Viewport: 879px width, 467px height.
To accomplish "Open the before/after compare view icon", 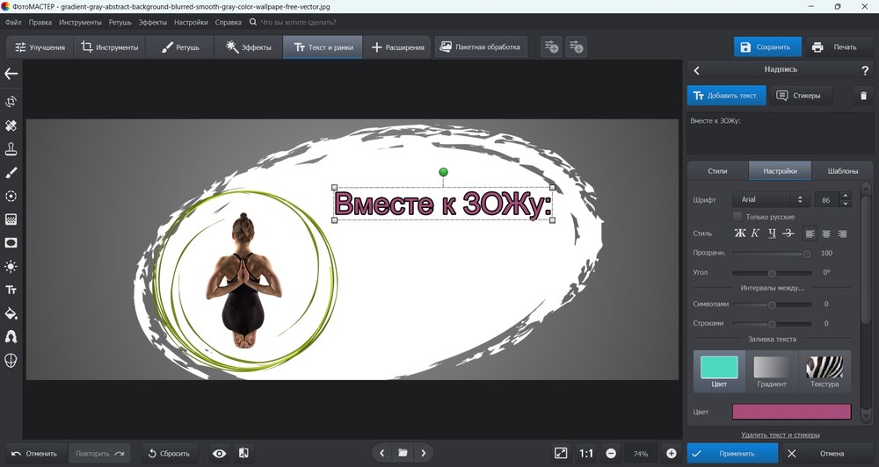I will pyautogui.click(x=243, y=453).
